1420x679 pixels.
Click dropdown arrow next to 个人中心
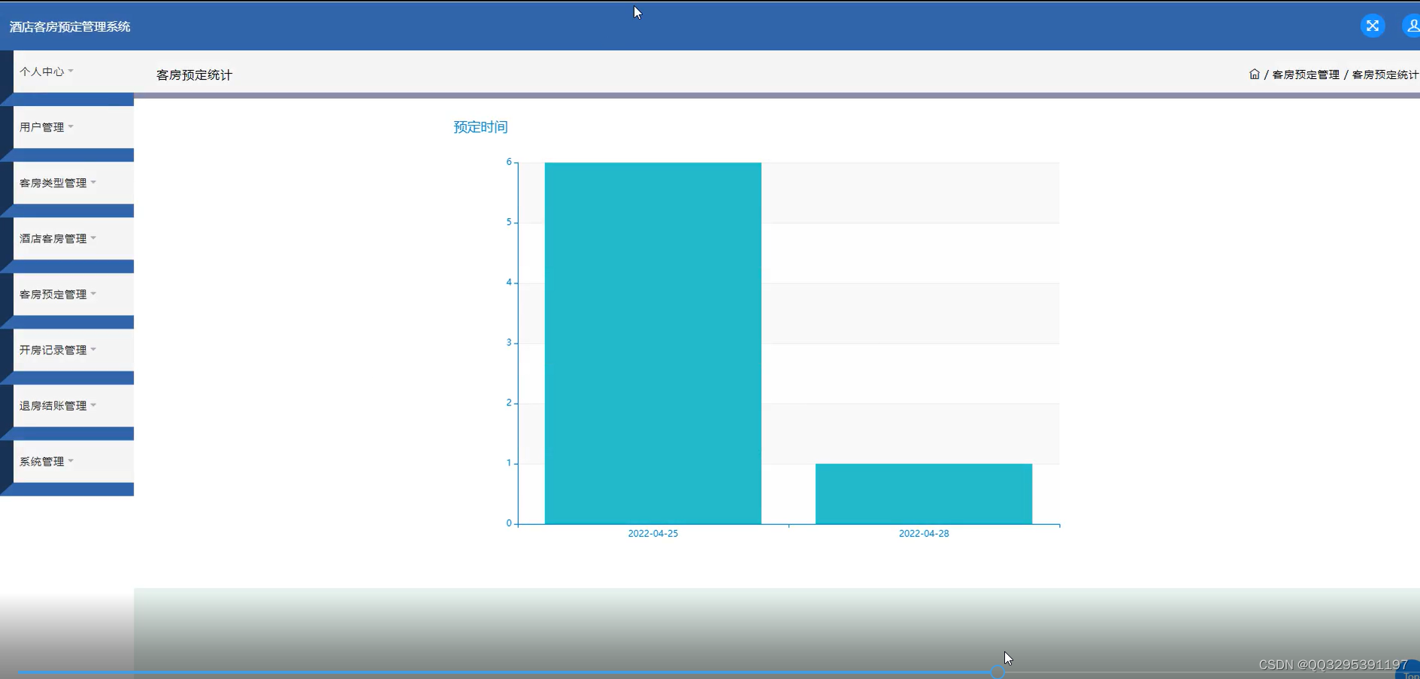(x=71, y=71)
